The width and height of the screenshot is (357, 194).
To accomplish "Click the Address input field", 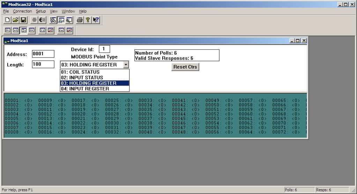I will (43, 54).
